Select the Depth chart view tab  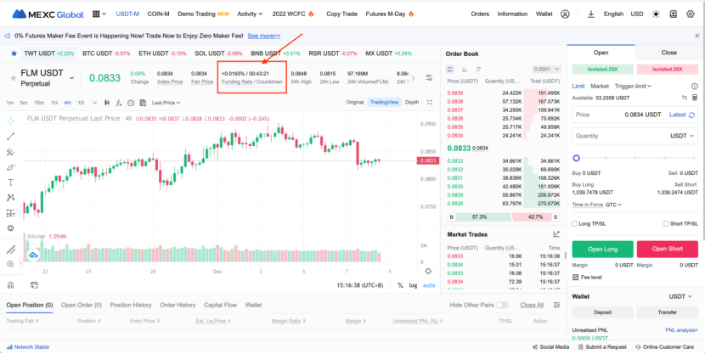411,102
